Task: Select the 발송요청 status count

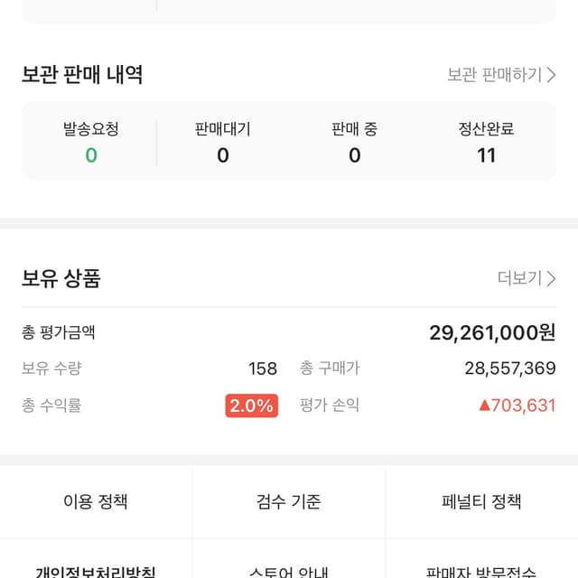Action: 90,154
